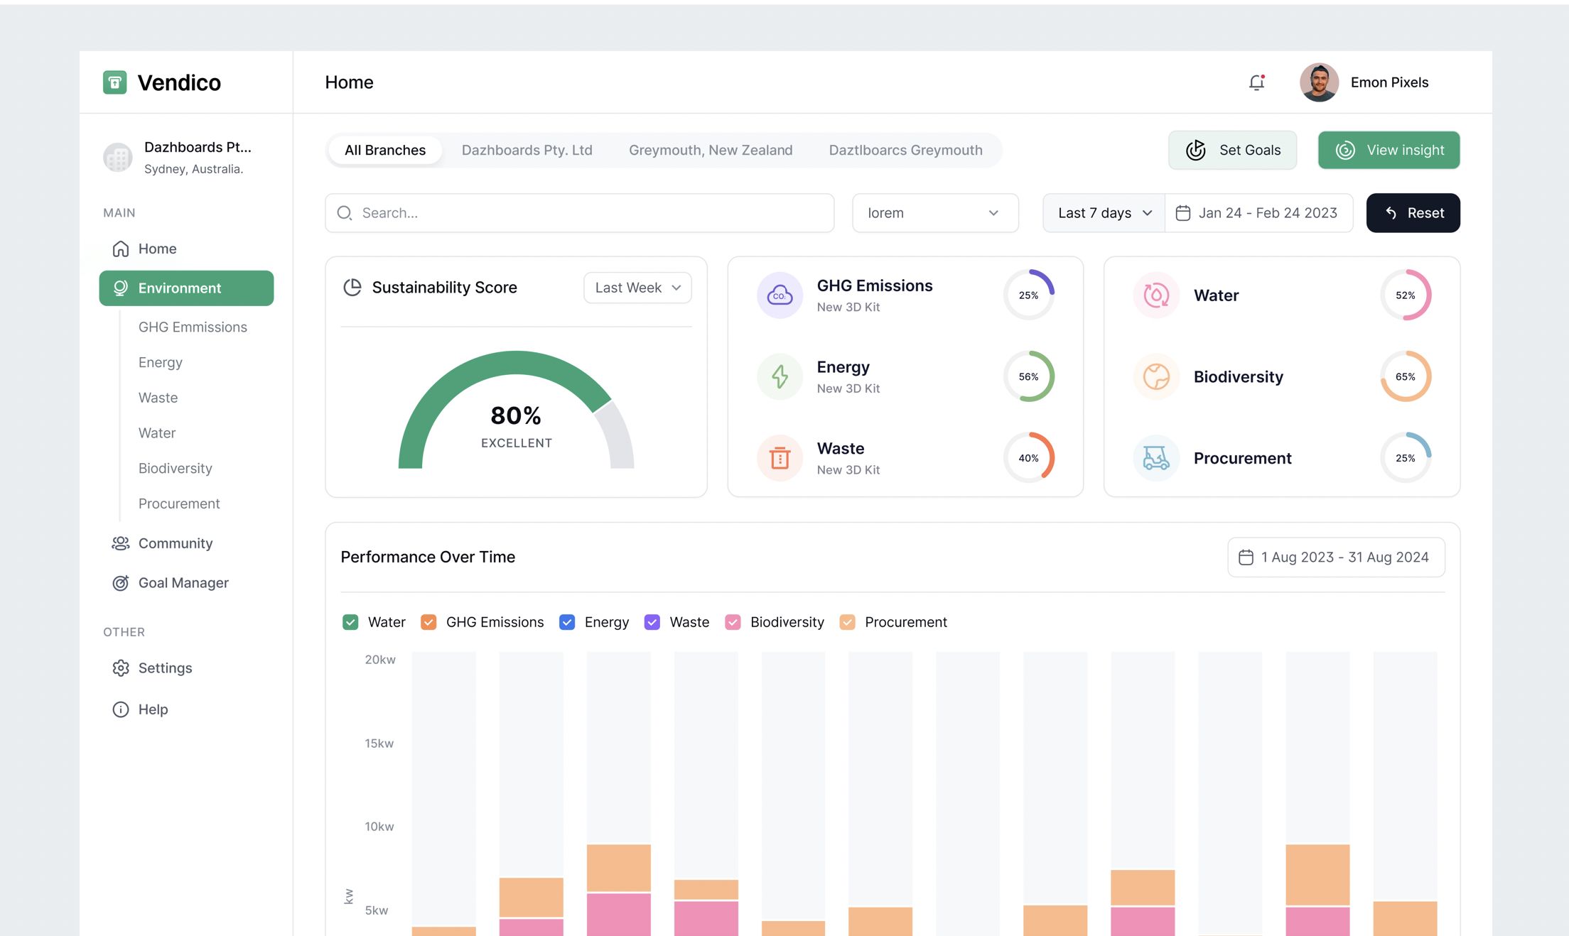Image resolution: width=1569 pixels, height=936 pixels.
Task: Switch to the Greymouth, New Zealand tab
Action: click(710, 150)
